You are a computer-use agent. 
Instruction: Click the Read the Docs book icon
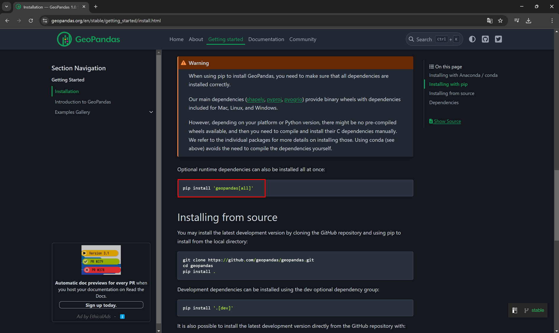click(515, 310)
